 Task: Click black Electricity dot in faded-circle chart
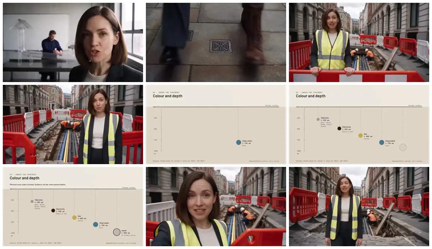(x=339, y=128)
